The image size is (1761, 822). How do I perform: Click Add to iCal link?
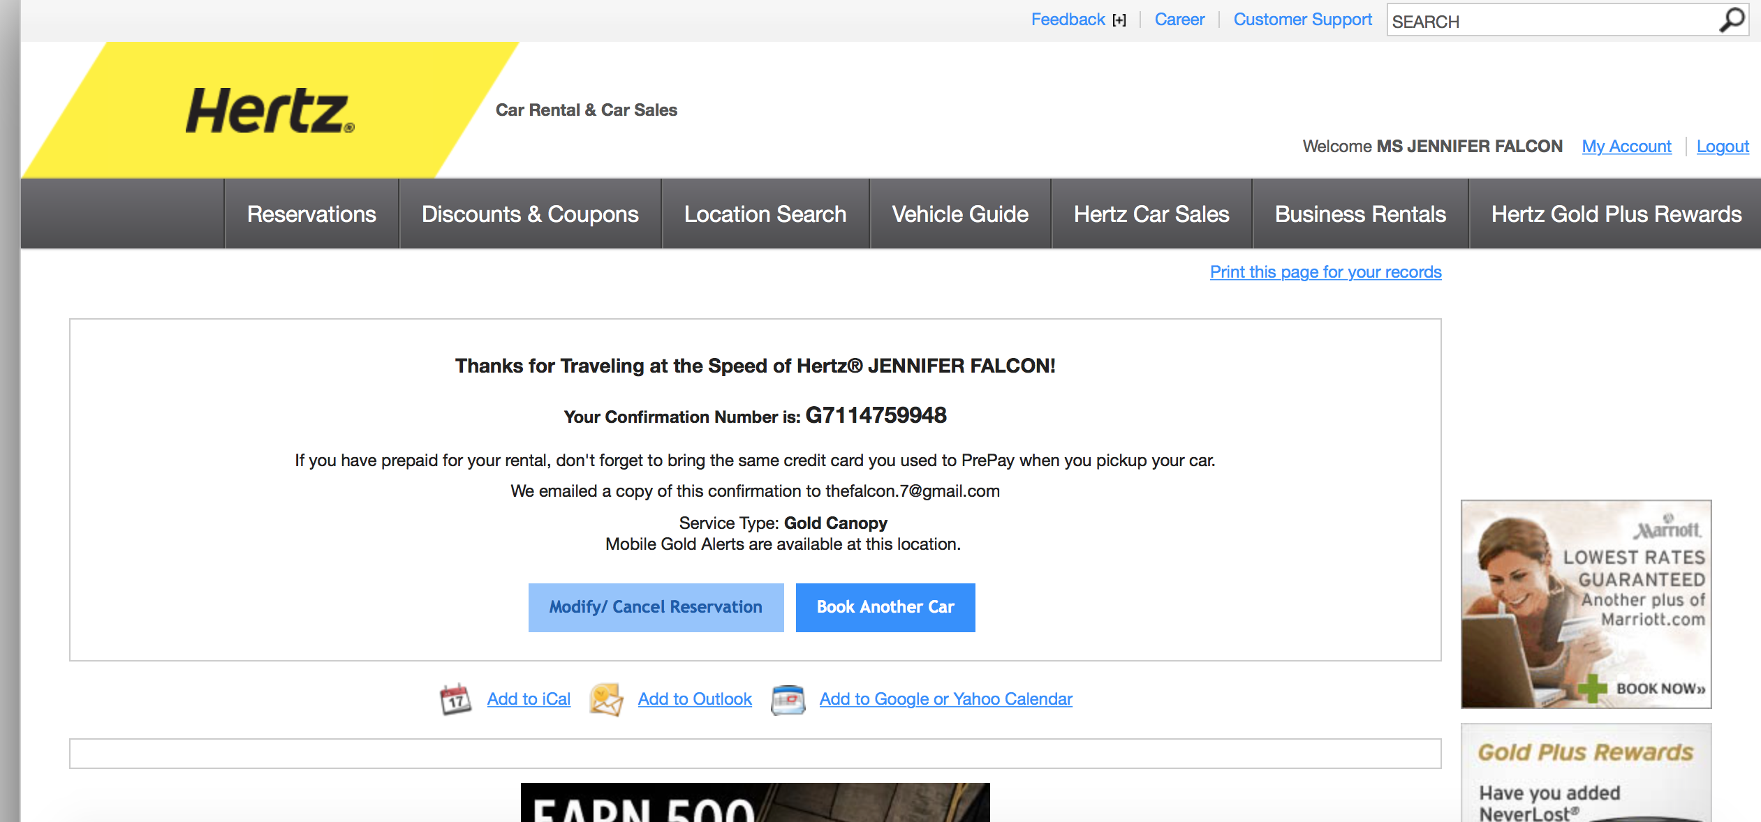click(x=529, y=699)
